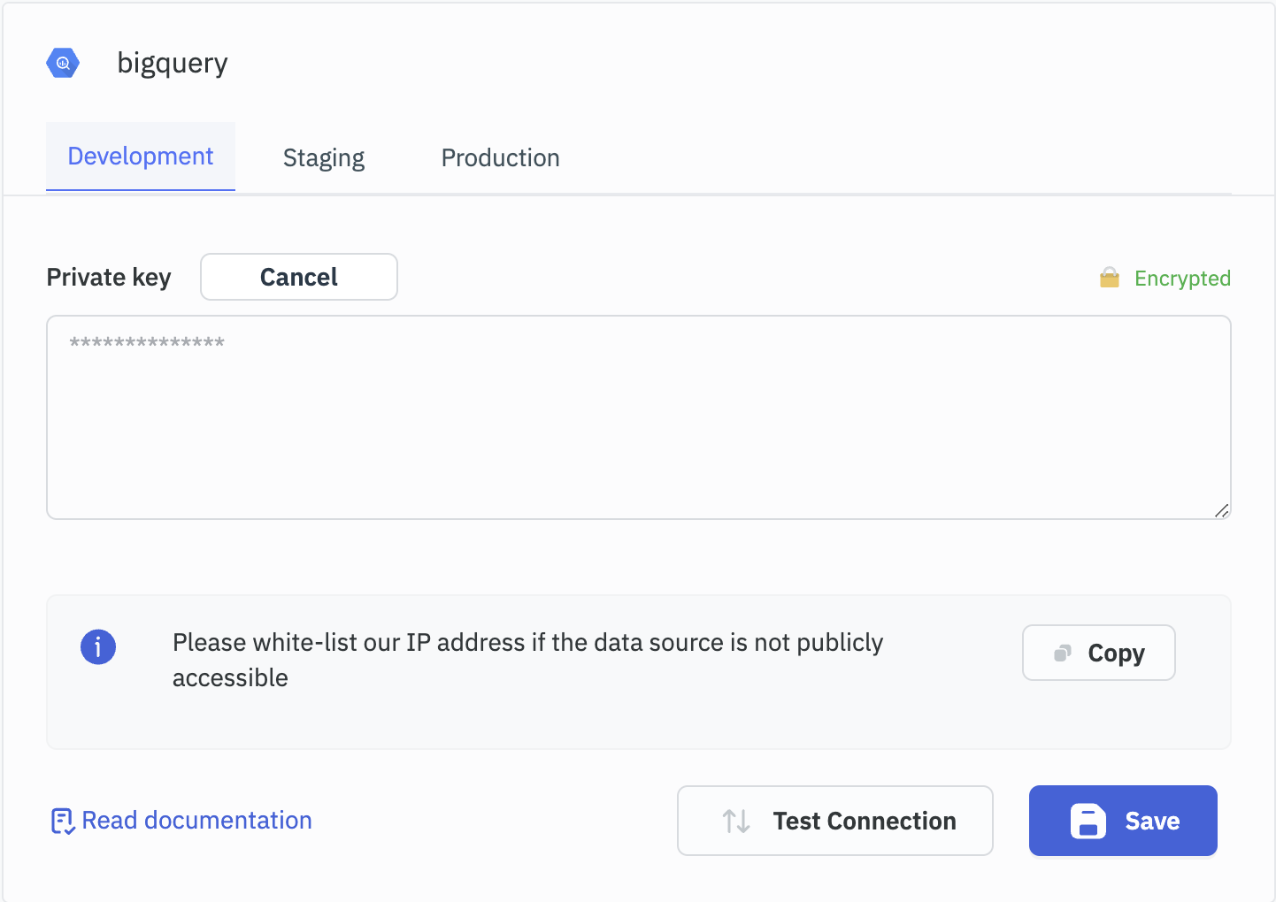This screenshot has height=902, width=1276.
Task: Click the blue info circle icon
Action: coord(98,647)
